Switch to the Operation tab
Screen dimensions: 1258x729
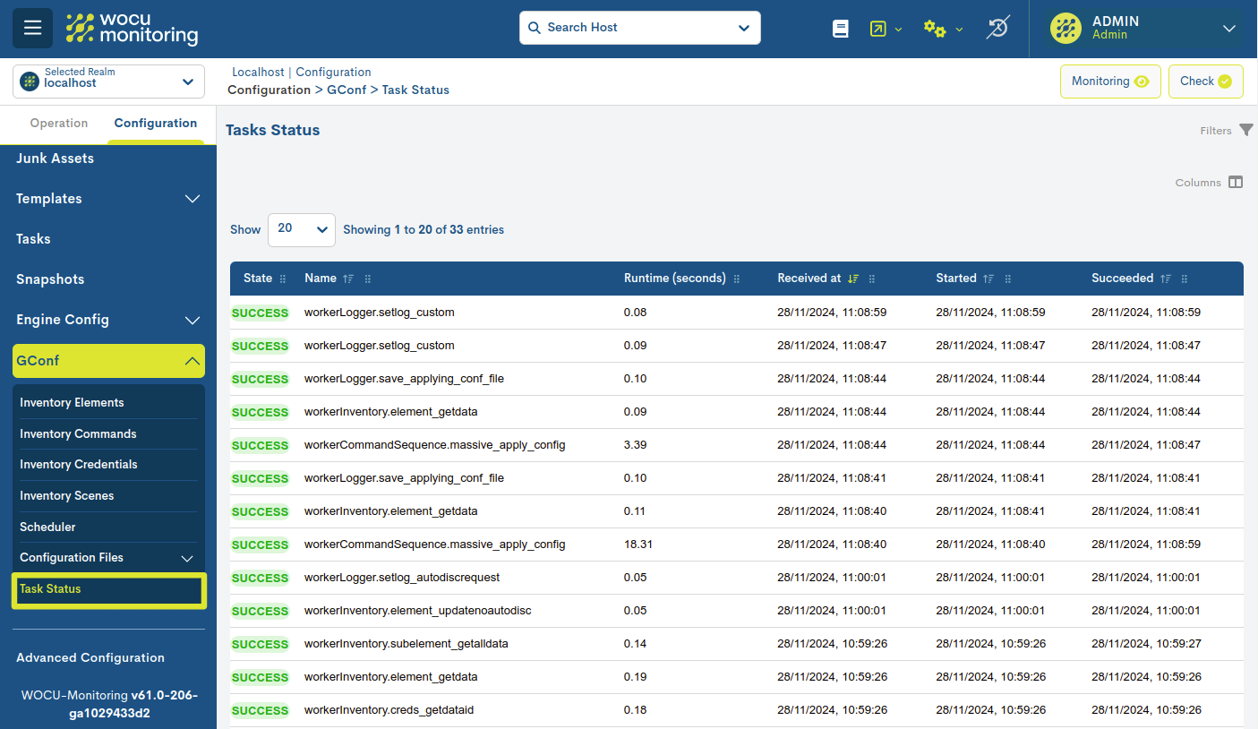59,124
